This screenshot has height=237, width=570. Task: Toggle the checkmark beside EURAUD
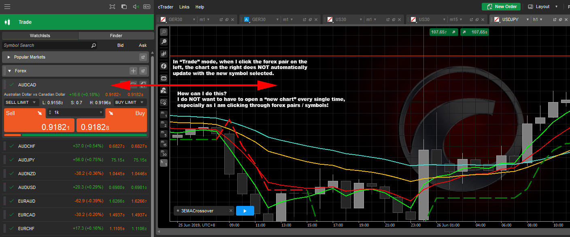[11, 201]
